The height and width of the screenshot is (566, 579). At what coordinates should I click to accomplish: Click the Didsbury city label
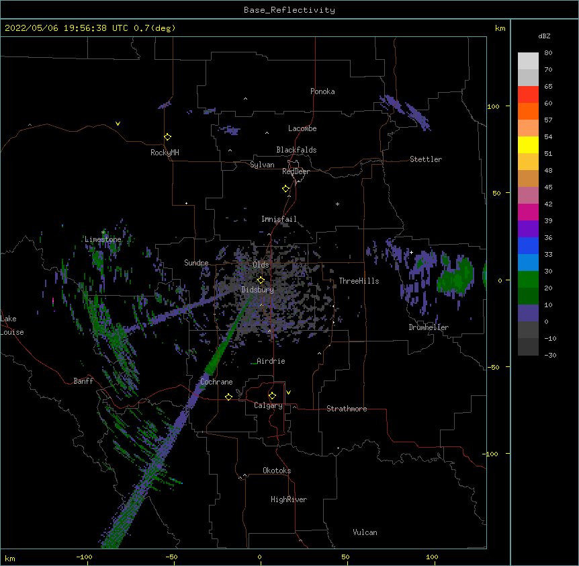coord(258,290)
